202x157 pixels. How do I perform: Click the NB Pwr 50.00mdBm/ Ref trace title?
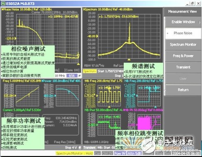pos(103,110)
